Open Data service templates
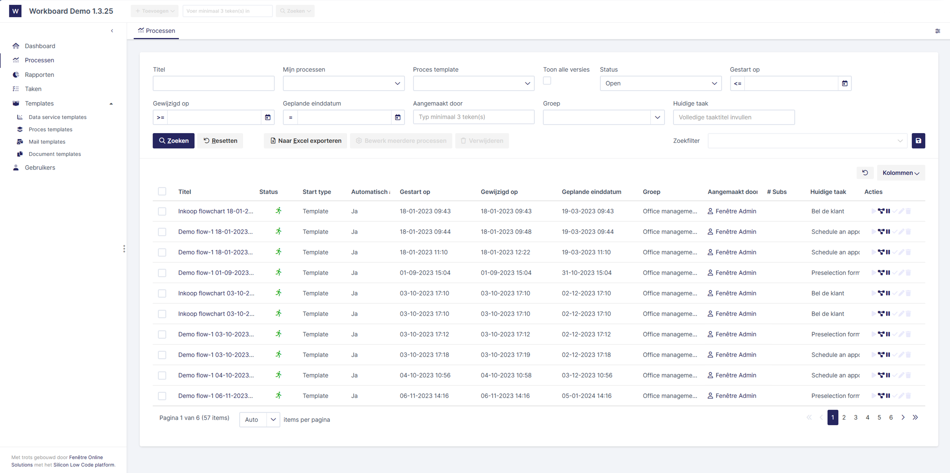 pos(57,117)
